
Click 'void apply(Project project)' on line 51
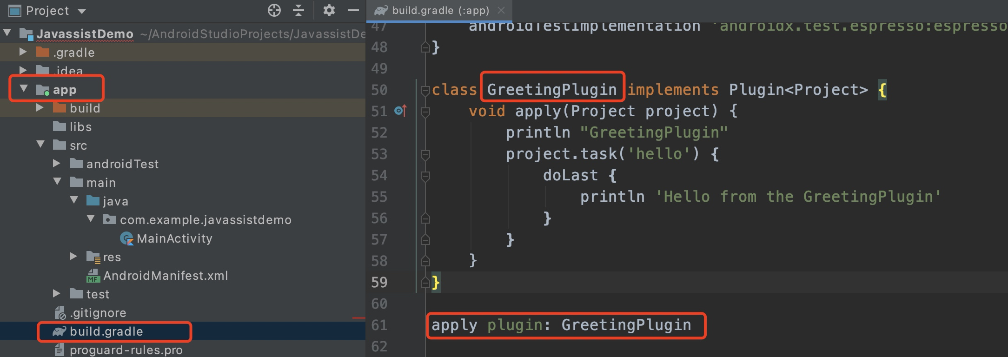[x=594, y=112]
